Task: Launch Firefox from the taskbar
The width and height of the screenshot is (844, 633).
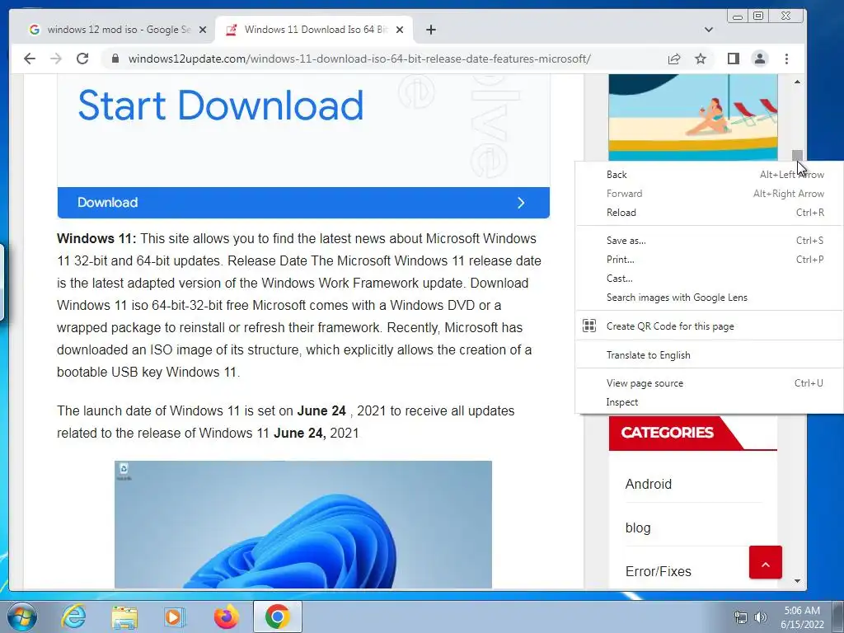Action: [226, 617]
